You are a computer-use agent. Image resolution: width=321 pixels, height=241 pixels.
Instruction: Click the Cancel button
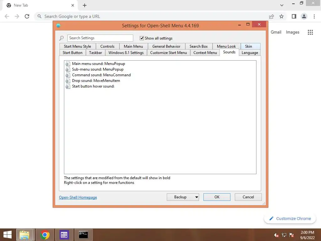(x=248, y=197)
